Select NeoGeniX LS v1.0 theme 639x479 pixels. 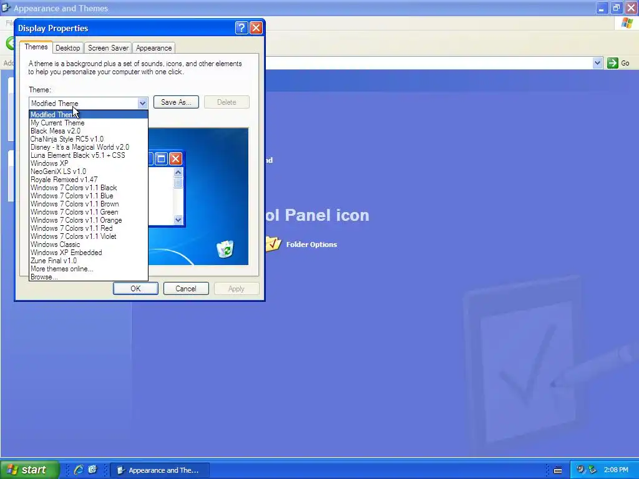click(89, 172)
